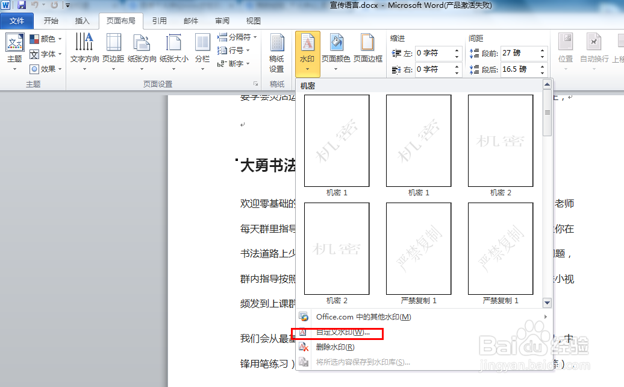Increase 段前 spacing with the up stepper
Image resolution: width=624 pixels, height=387 pixels.
click(542, 49)
